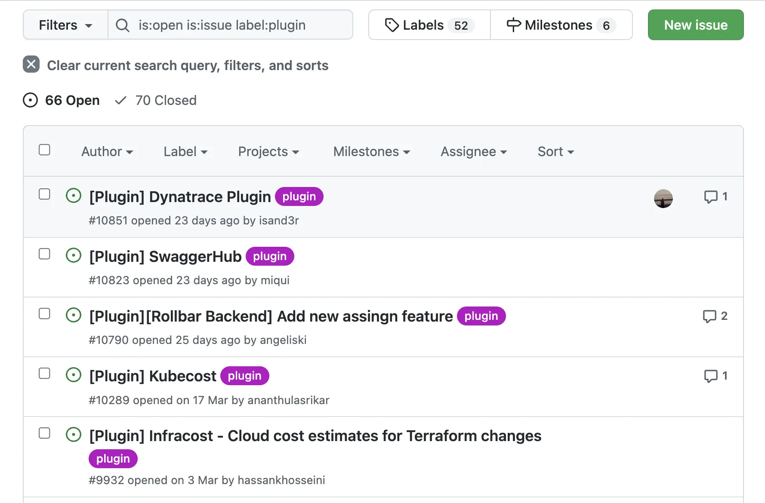Click the New issue button

pyautogui.click(x=695, y=25)
